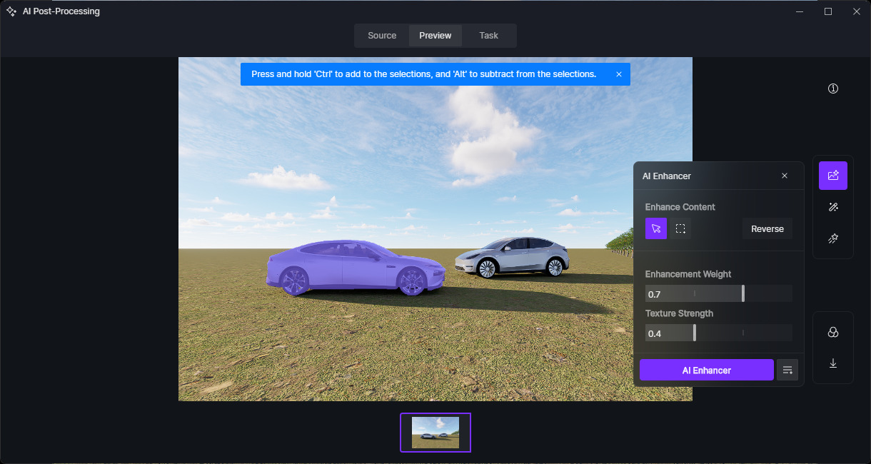Toggle the pointer click selection mode
Screen dimensions: 871x464
click(656, 229)
